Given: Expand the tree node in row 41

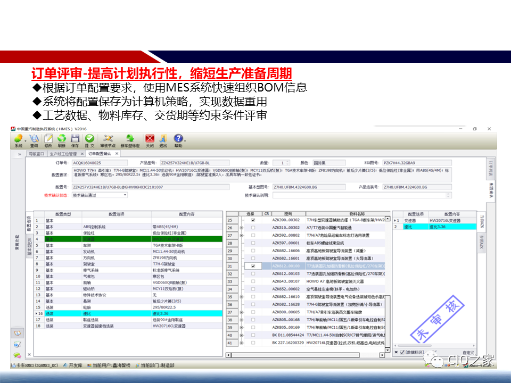Looking at the screenshot, I should click(242, 343).
